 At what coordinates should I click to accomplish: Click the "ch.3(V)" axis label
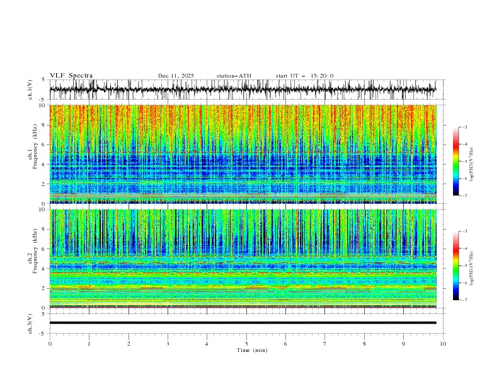30,324
